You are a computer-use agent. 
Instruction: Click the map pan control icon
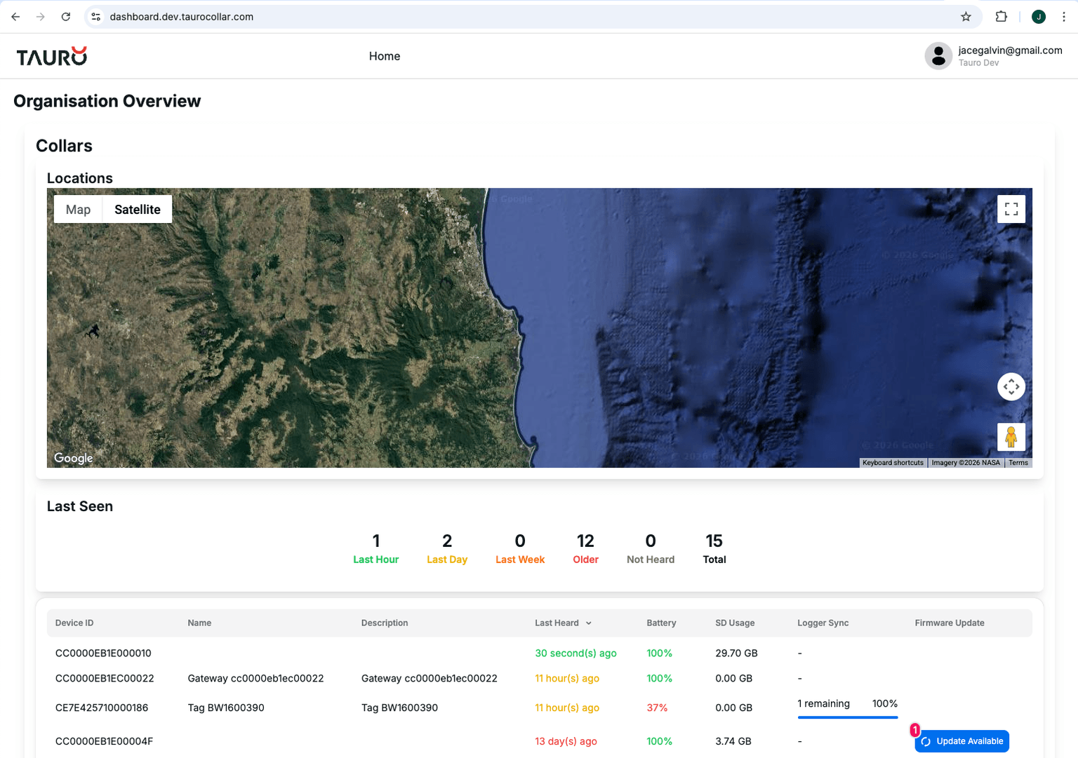tap(1011, 386)
